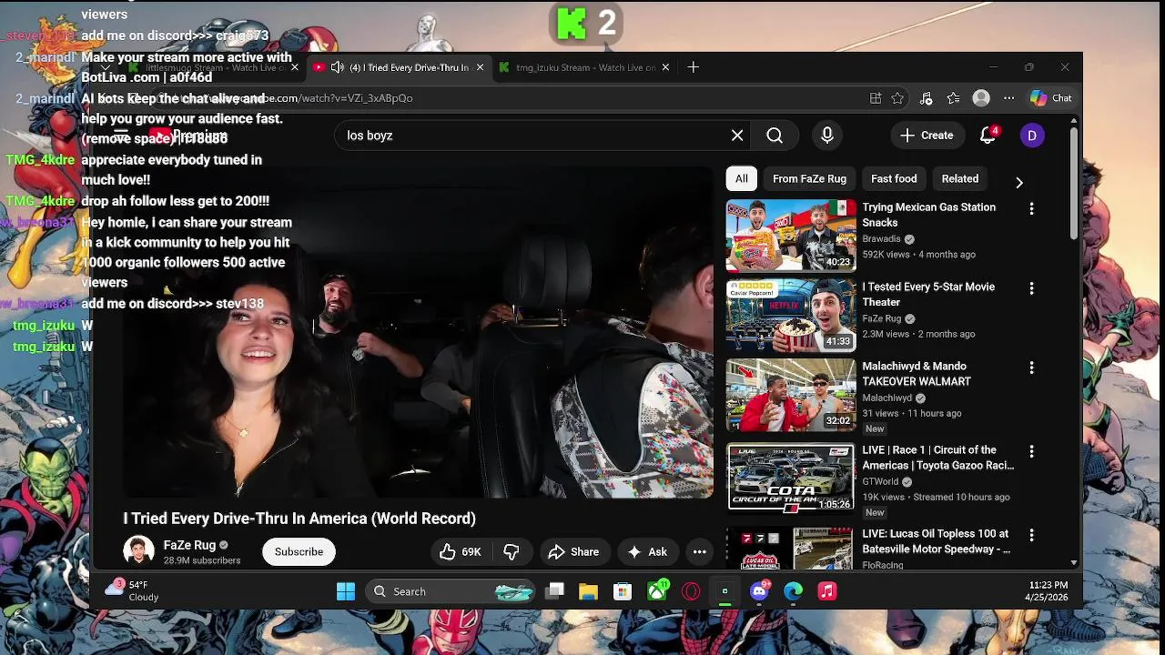The width and height of the screenshot is (1165, 655).
Task: Open the Brawadis channel link
Action: [x=881, y=239]
